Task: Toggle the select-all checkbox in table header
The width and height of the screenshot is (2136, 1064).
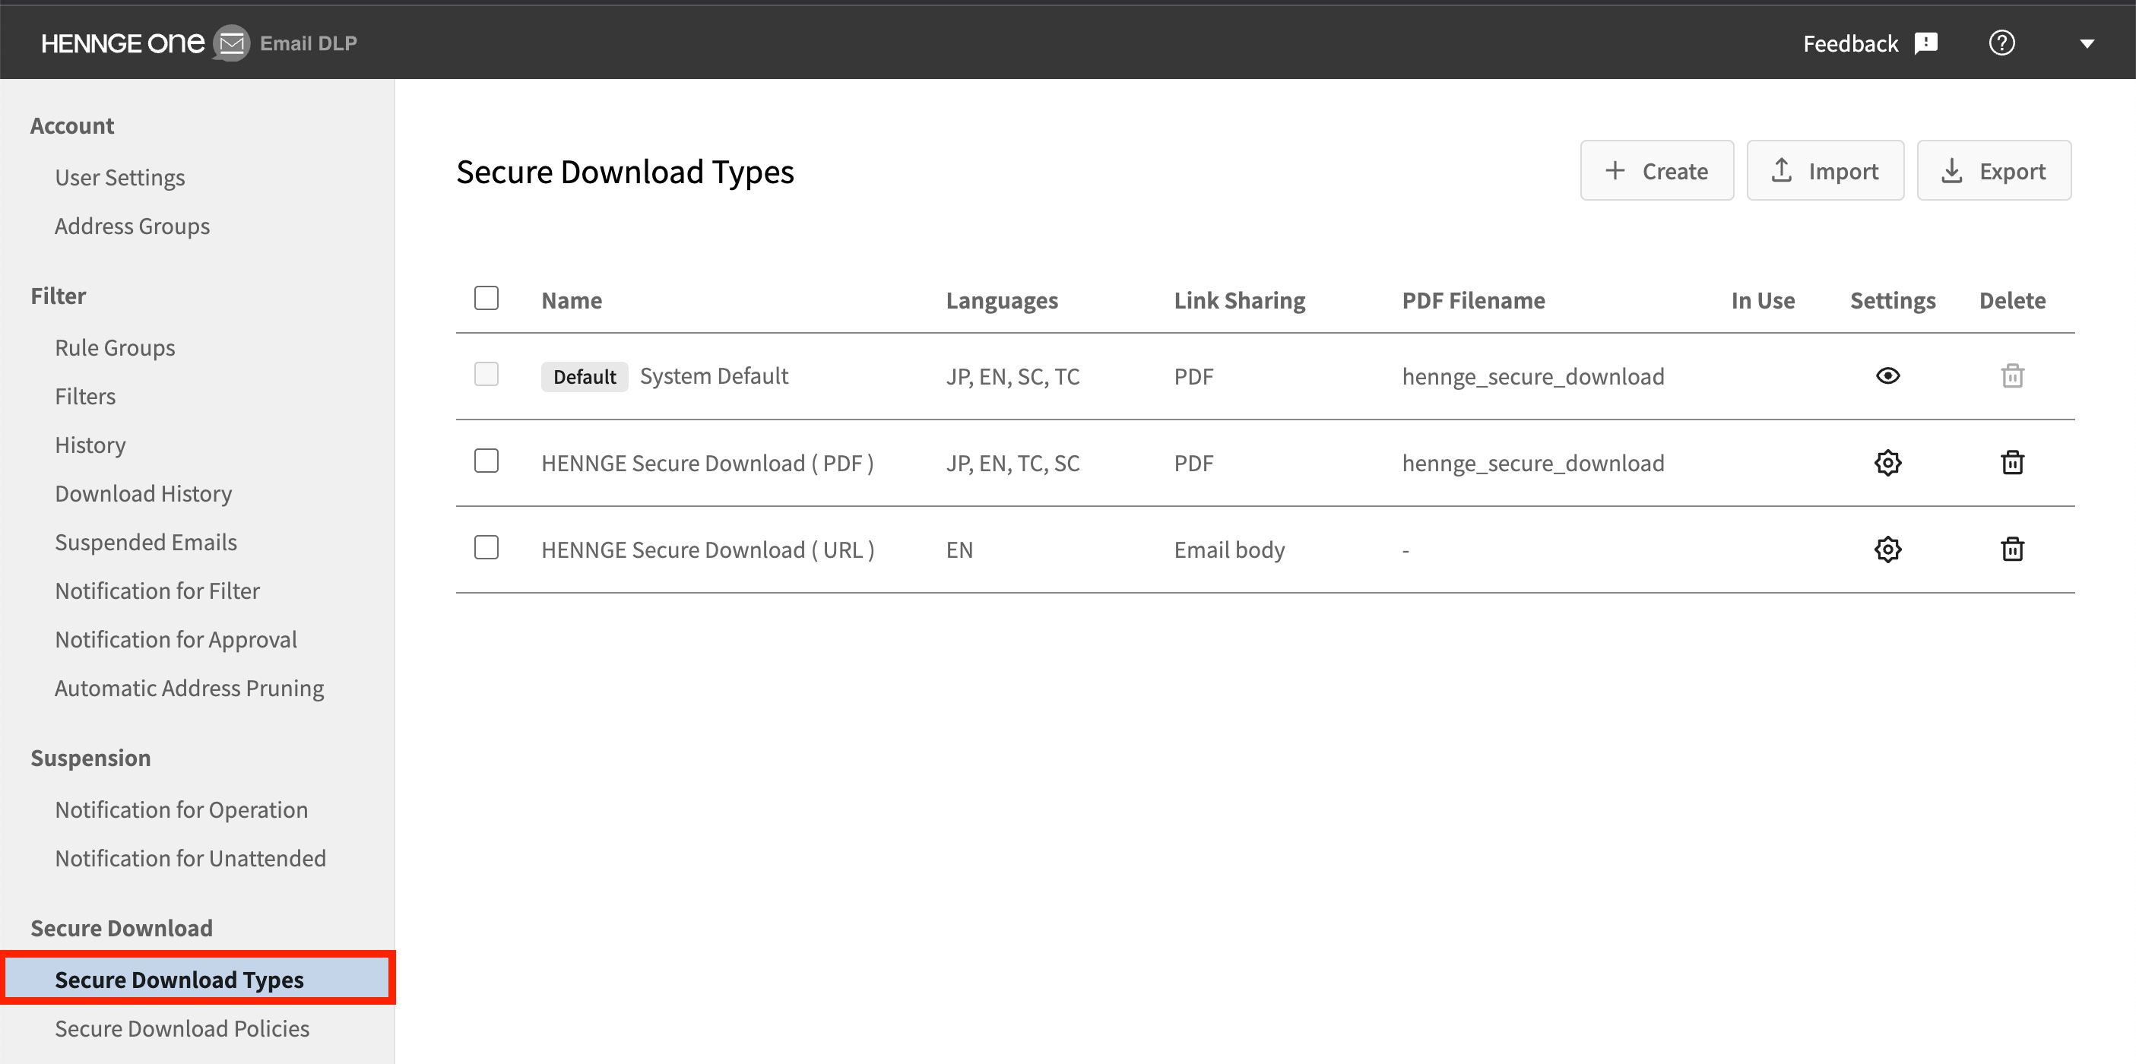Action: (486, 298)
